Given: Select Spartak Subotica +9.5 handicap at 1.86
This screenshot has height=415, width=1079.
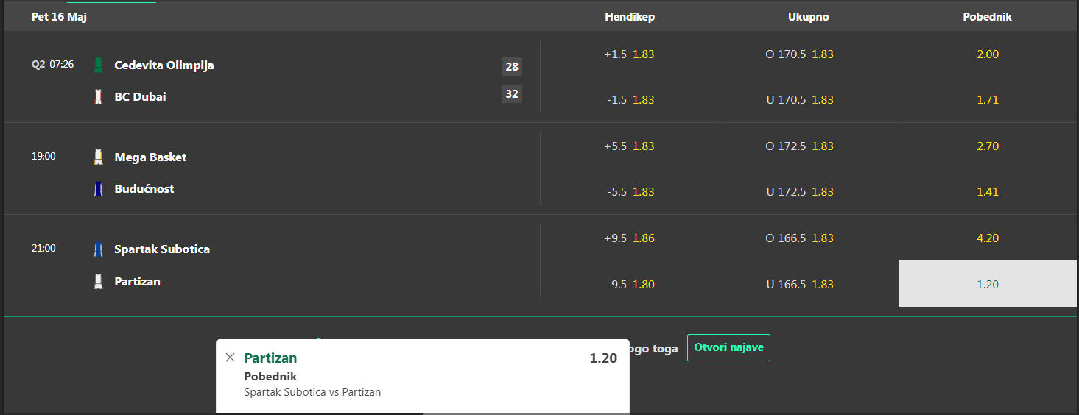Looking at the screenshot, I should click(630, 238).
